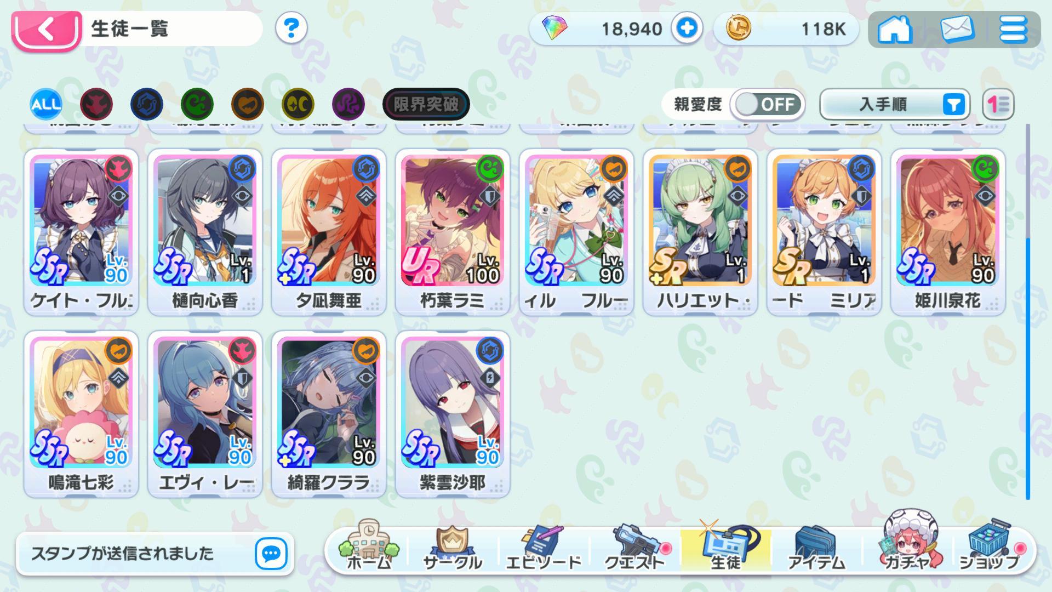Toggle the 親愛度 OFF switch
The width and height of the screenshot is (1052, 592).
click(x=768, y=104)
